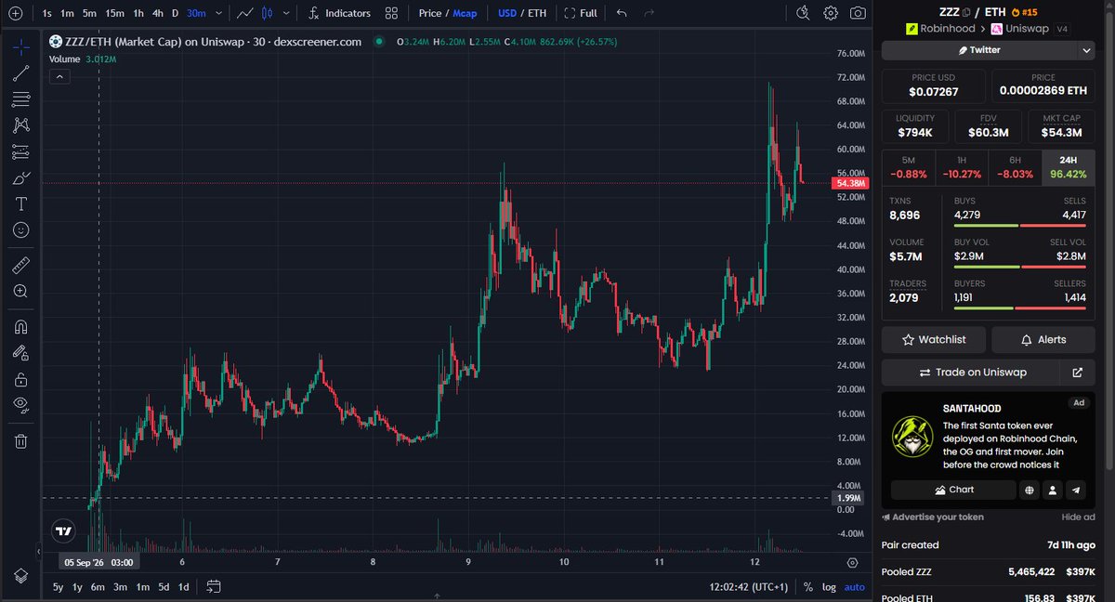Toggle magnet mode for drawings
The height and width of the screenshot is (602, 1115).
point(21,327)
